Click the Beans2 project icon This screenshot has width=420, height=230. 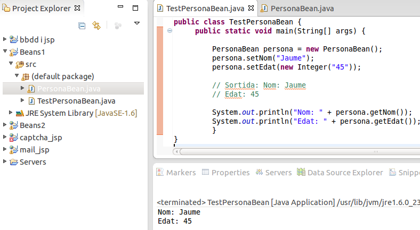(x=13, y=125)
